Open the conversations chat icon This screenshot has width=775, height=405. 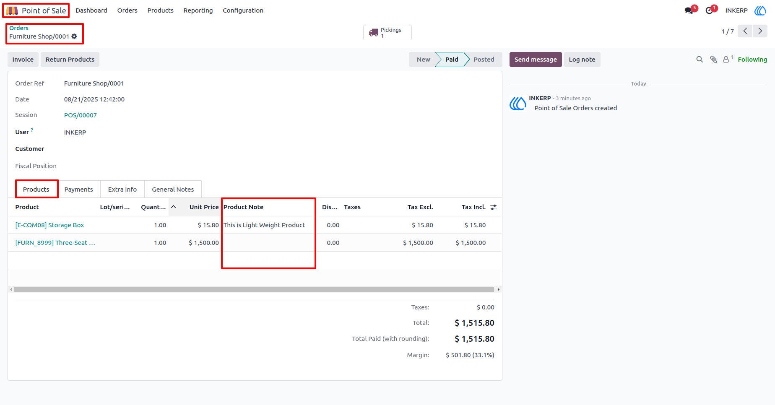(689, 10)
